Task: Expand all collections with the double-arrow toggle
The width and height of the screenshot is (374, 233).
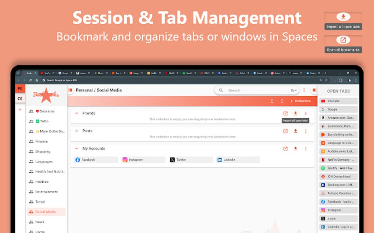Action: coord(281,101)
